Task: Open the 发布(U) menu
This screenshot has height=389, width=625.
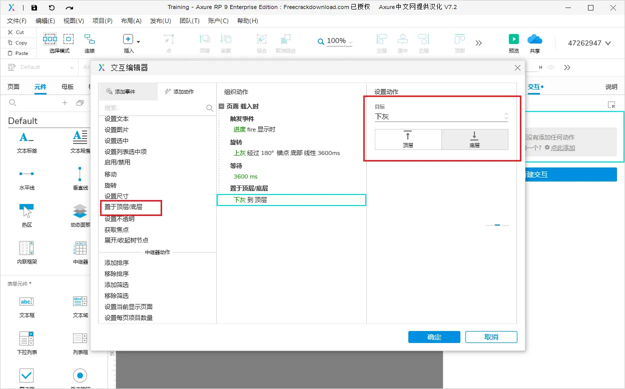Action: (x=161, y=21)
